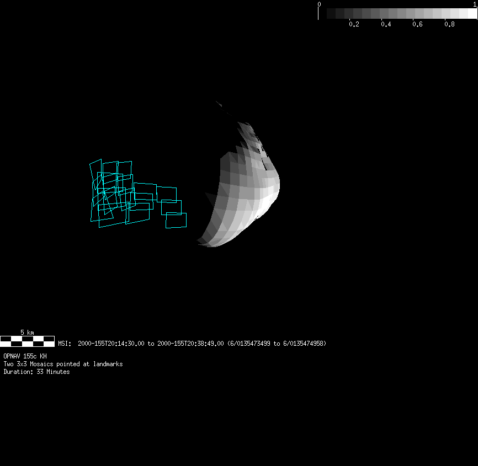Click the dark upper tip of the asteroid model
This screenshot has height=466, width=478.
click(x=220, y=104)
